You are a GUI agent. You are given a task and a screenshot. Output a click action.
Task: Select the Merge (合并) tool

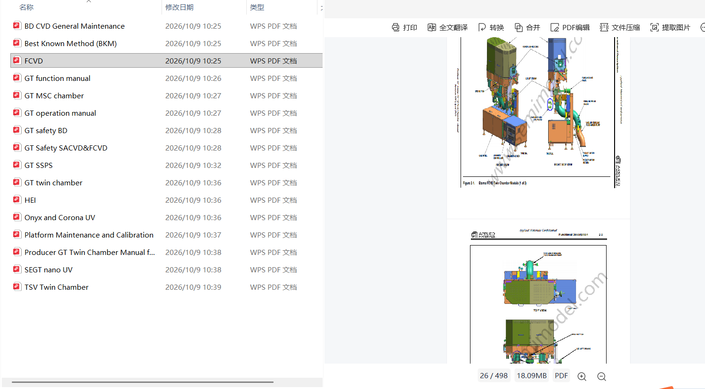click(527, 27)
